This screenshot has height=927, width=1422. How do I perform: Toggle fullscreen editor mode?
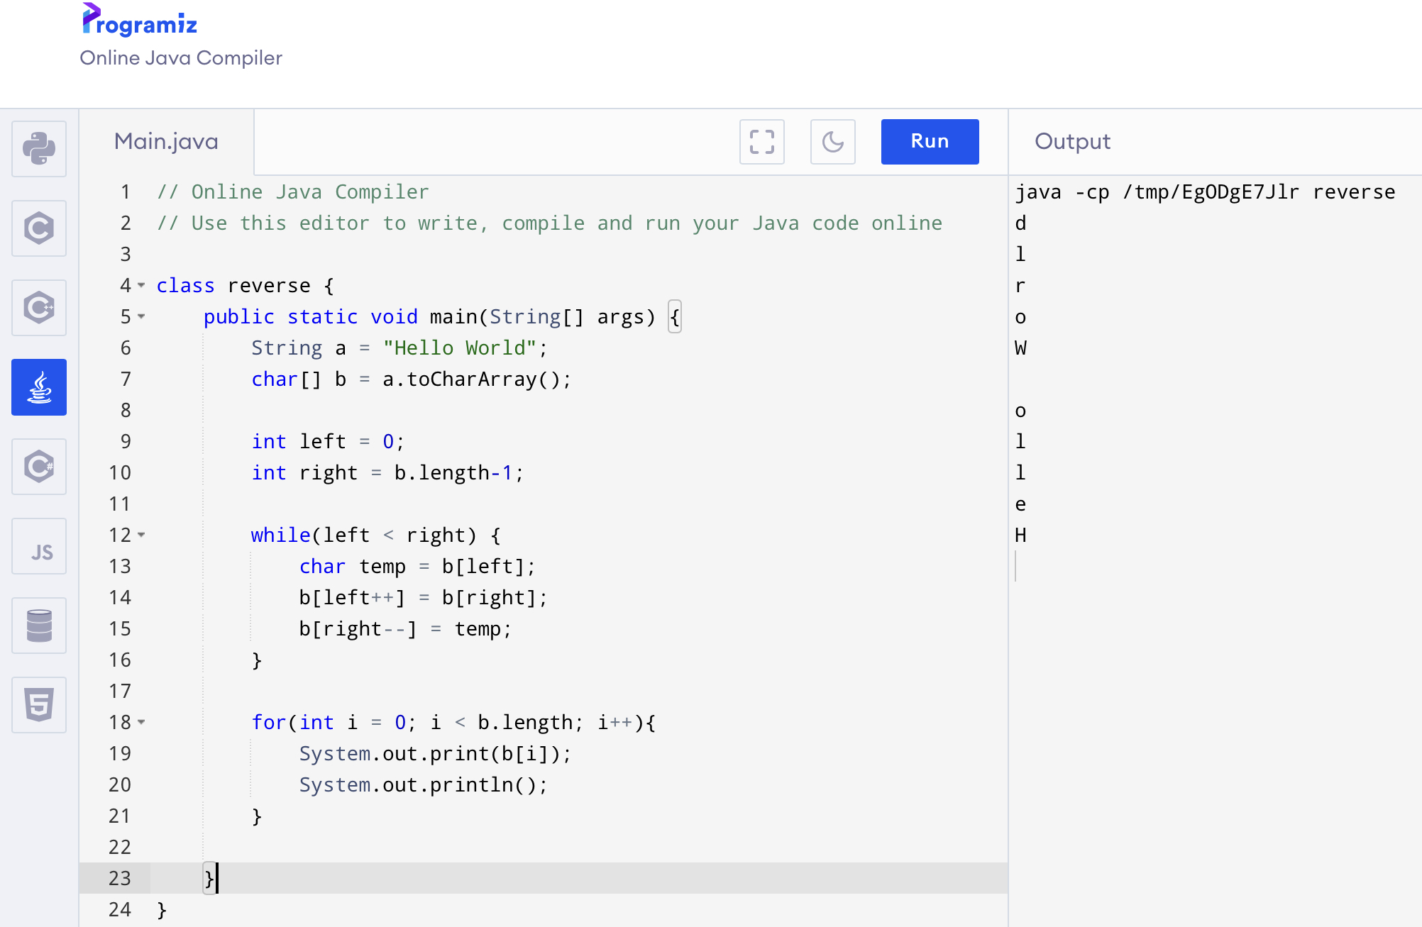[761, 142]
